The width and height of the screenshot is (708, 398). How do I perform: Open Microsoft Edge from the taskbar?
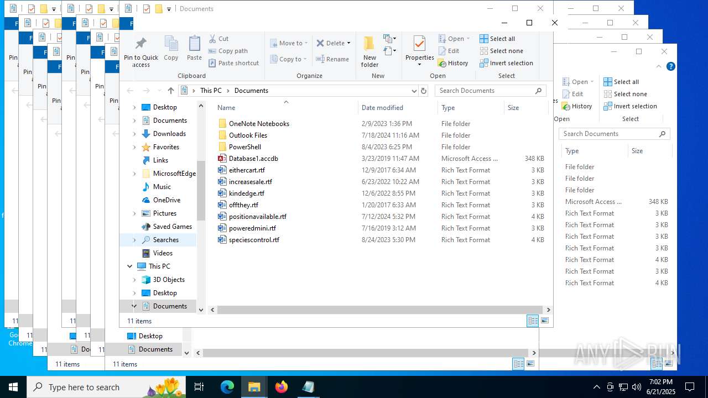coord(227,387)
